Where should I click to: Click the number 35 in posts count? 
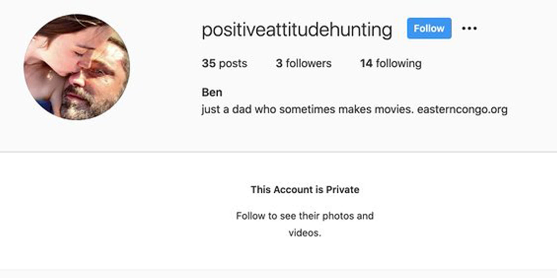pyautogui.click(x=209, y=63)
